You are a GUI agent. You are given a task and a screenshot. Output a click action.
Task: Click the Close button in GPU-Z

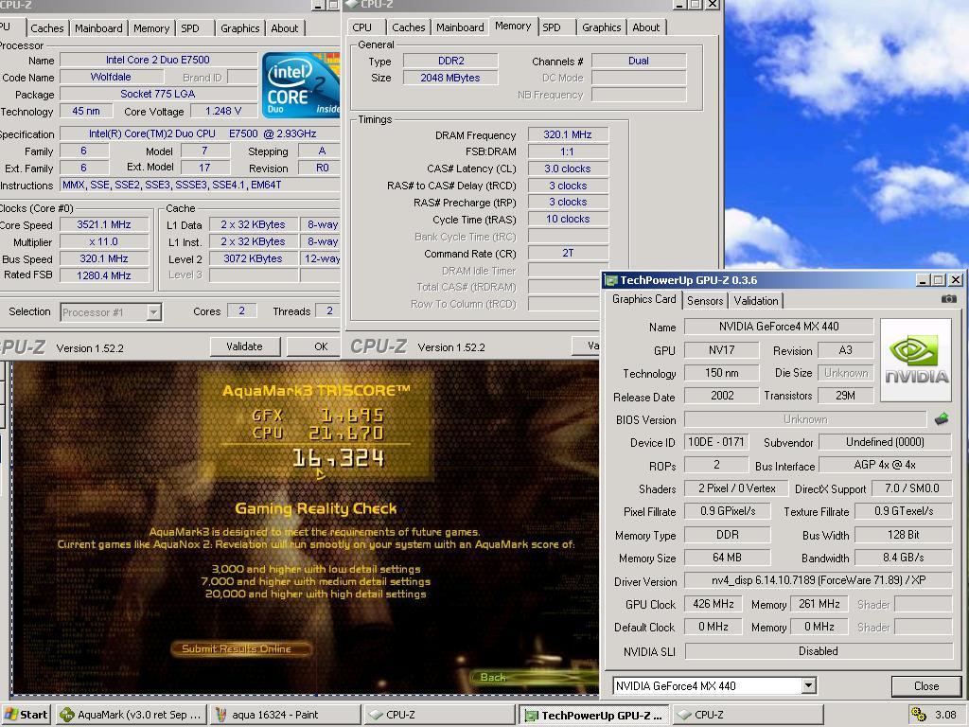[925, 686]
